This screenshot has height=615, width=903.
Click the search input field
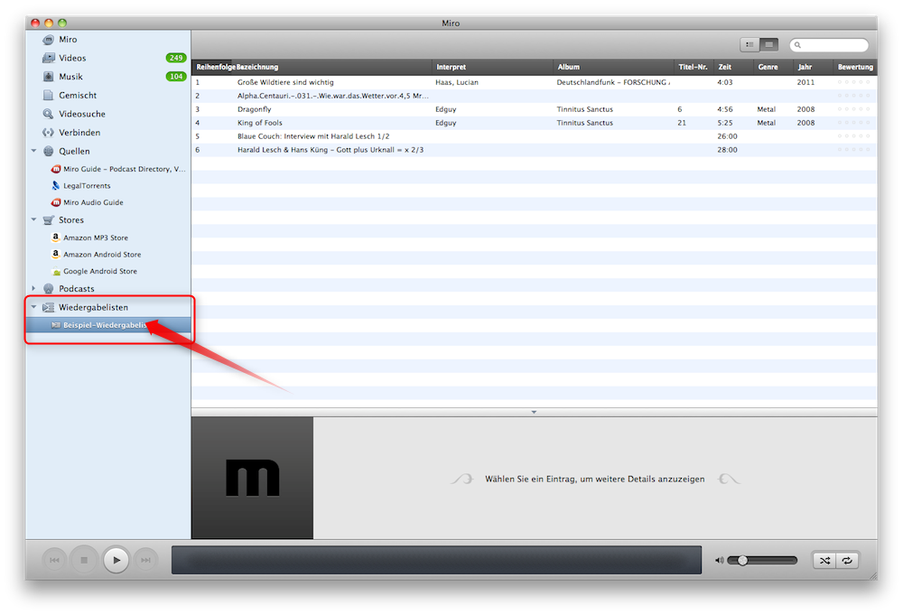(x=833, y=45)
